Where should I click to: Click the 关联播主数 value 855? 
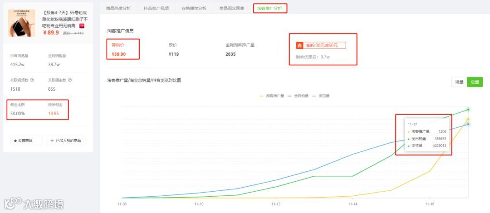click(52, 89)
